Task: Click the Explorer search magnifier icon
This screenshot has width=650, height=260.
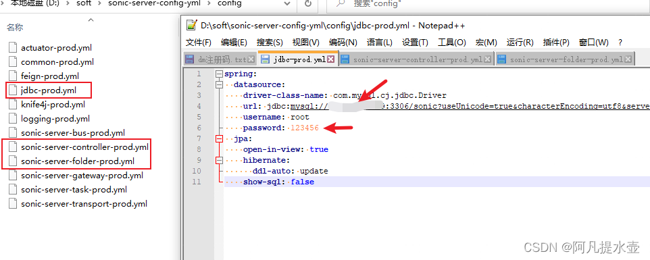Action: (341, 4)
